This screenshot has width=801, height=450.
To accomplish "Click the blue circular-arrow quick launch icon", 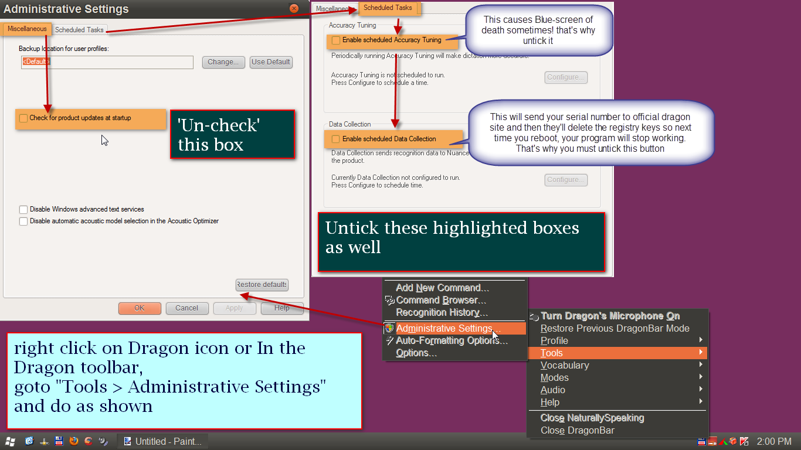I will 29,441.
